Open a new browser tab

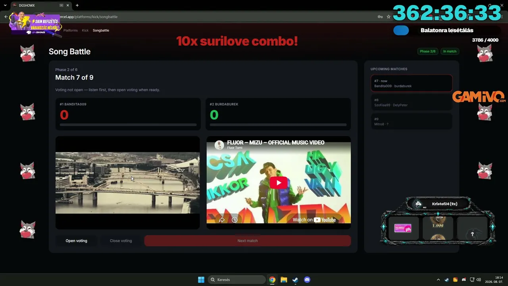77,6
